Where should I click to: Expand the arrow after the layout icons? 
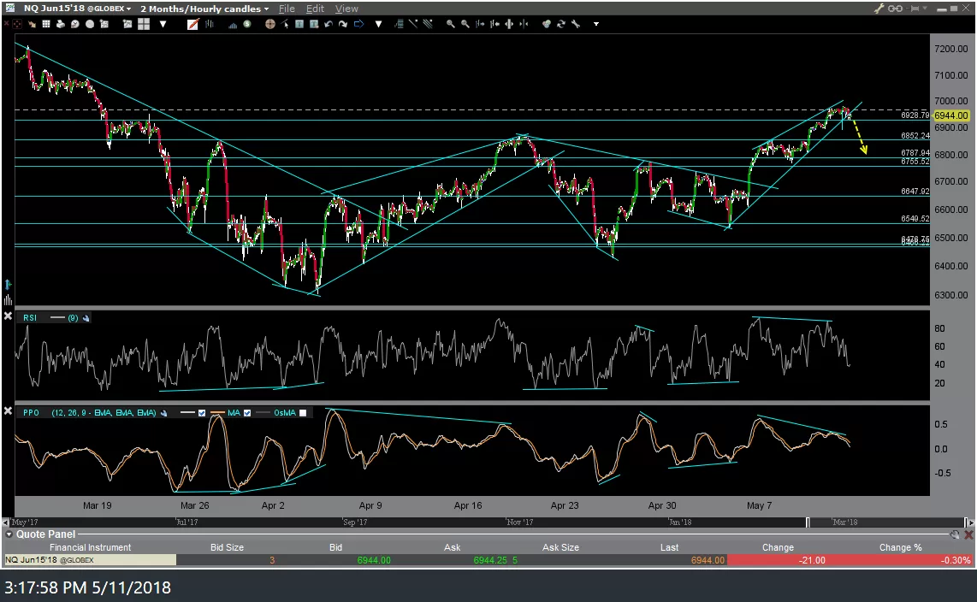tap(163, 24)
